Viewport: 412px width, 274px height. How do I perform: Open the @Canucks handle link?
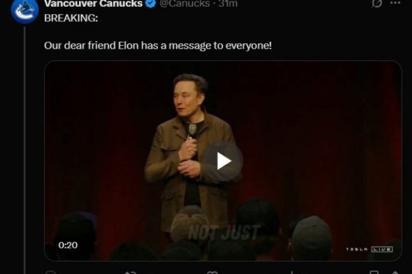[x=185, y=3]
